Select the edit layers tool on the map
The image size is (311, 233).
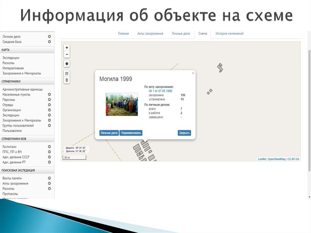pyautogui.click(x=67, y=73)
